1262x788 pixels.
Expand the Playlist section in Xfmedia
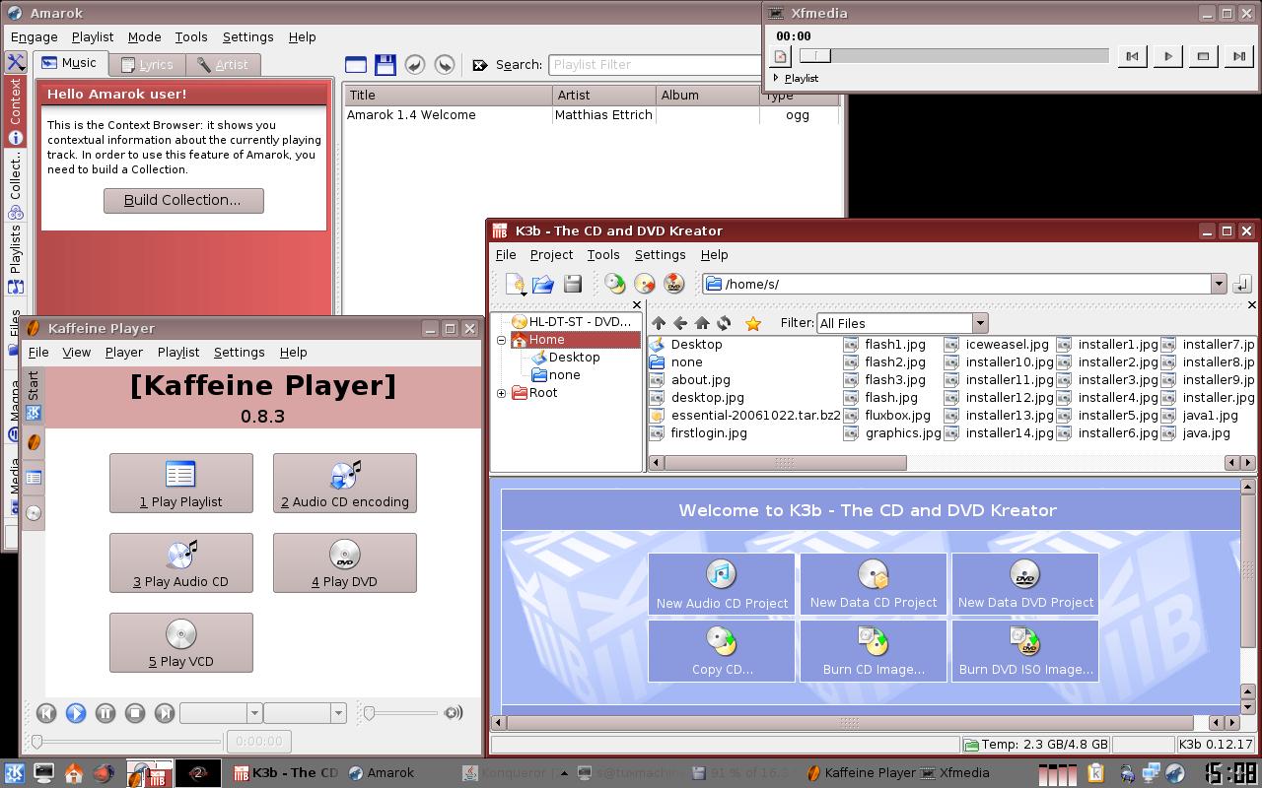[x=777, y=78]
